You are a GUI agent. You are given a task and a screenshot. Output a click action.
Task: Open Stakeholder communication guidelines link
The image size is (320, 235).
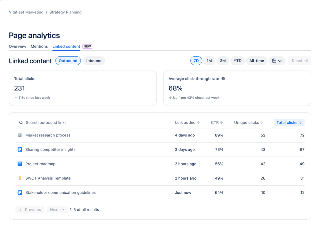click(61, 192)
